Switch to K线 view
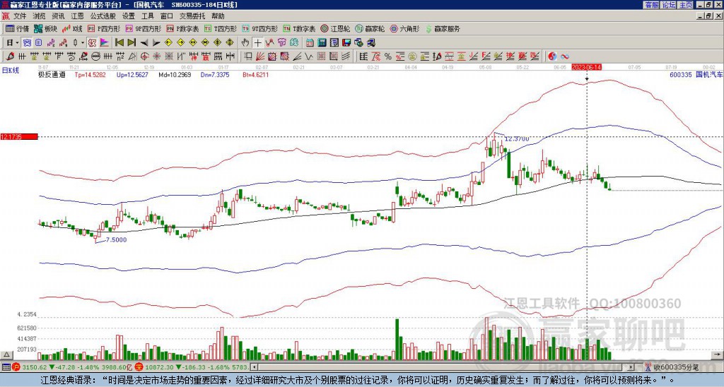 pos(73,28)
